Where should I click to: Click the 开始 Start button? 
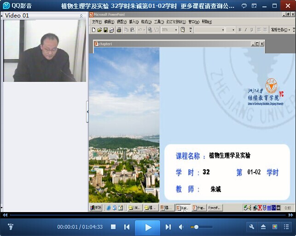96,207
